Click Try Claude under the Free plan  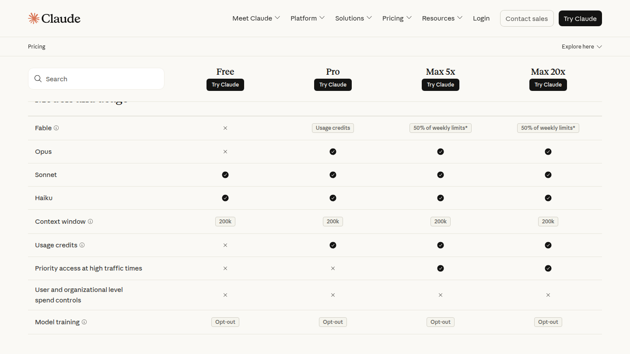tap(225, 85)
